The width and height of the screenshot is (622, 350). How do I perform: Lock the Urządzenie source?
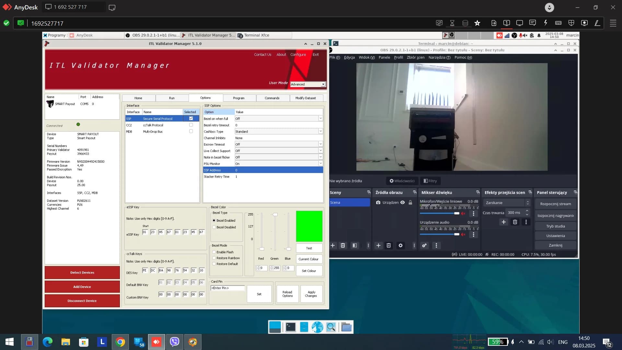click(410, 203)
